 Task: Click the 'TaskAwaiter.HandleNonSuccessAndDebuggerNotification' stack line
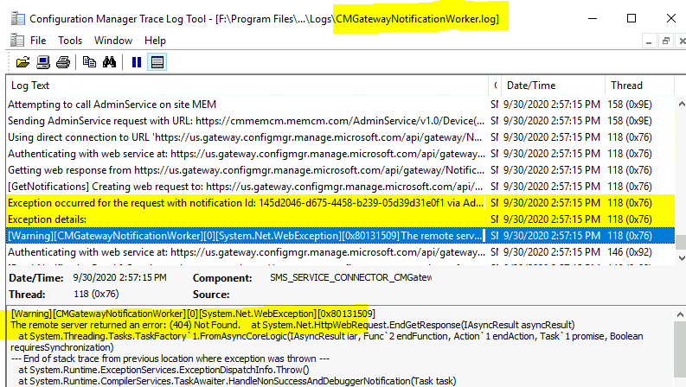pyautogui.click(x=237, y=381)
